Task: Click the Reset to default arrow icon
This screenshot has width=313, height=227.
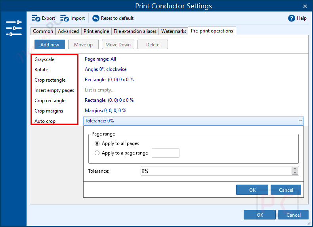Action: tap(96, 18)
